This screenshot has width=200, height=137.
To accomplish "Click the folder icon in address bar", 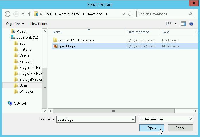I will coord(36,14).
